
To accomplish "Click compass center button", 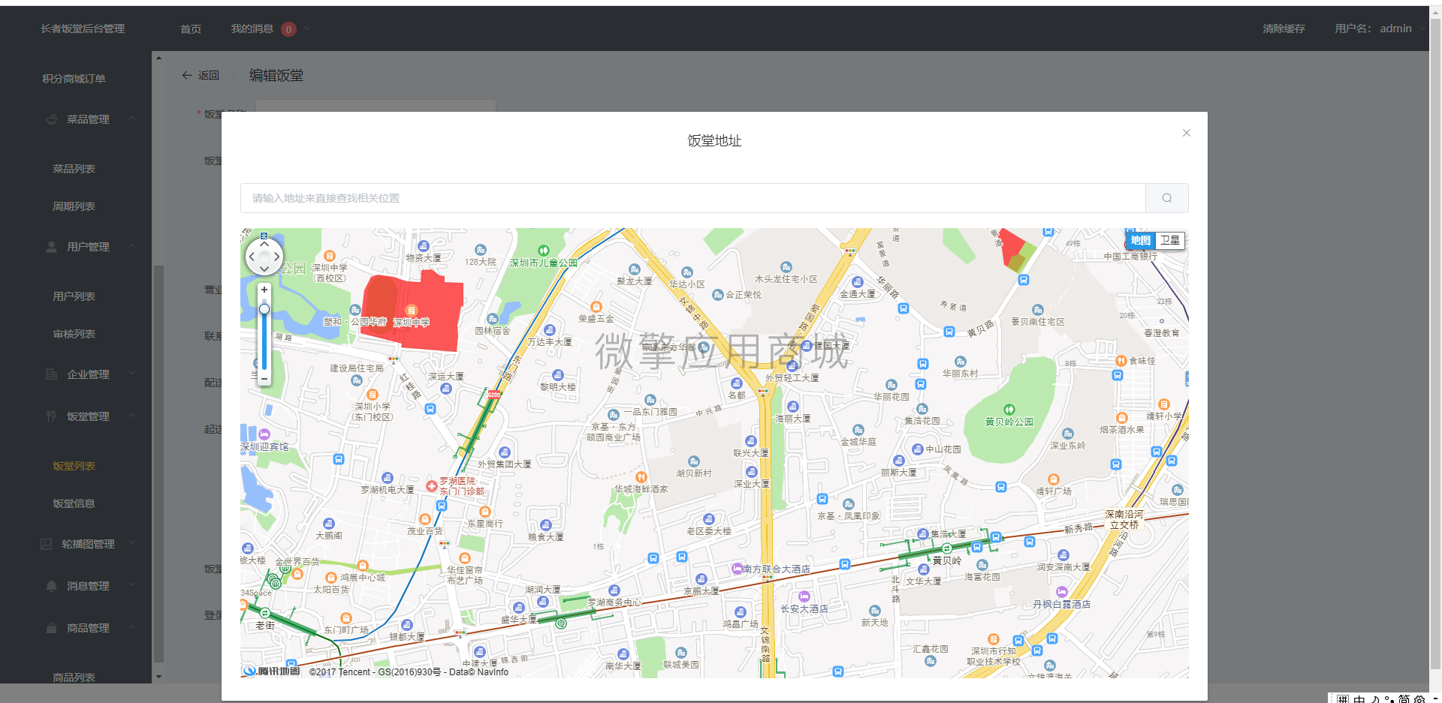I will point(264,257).
